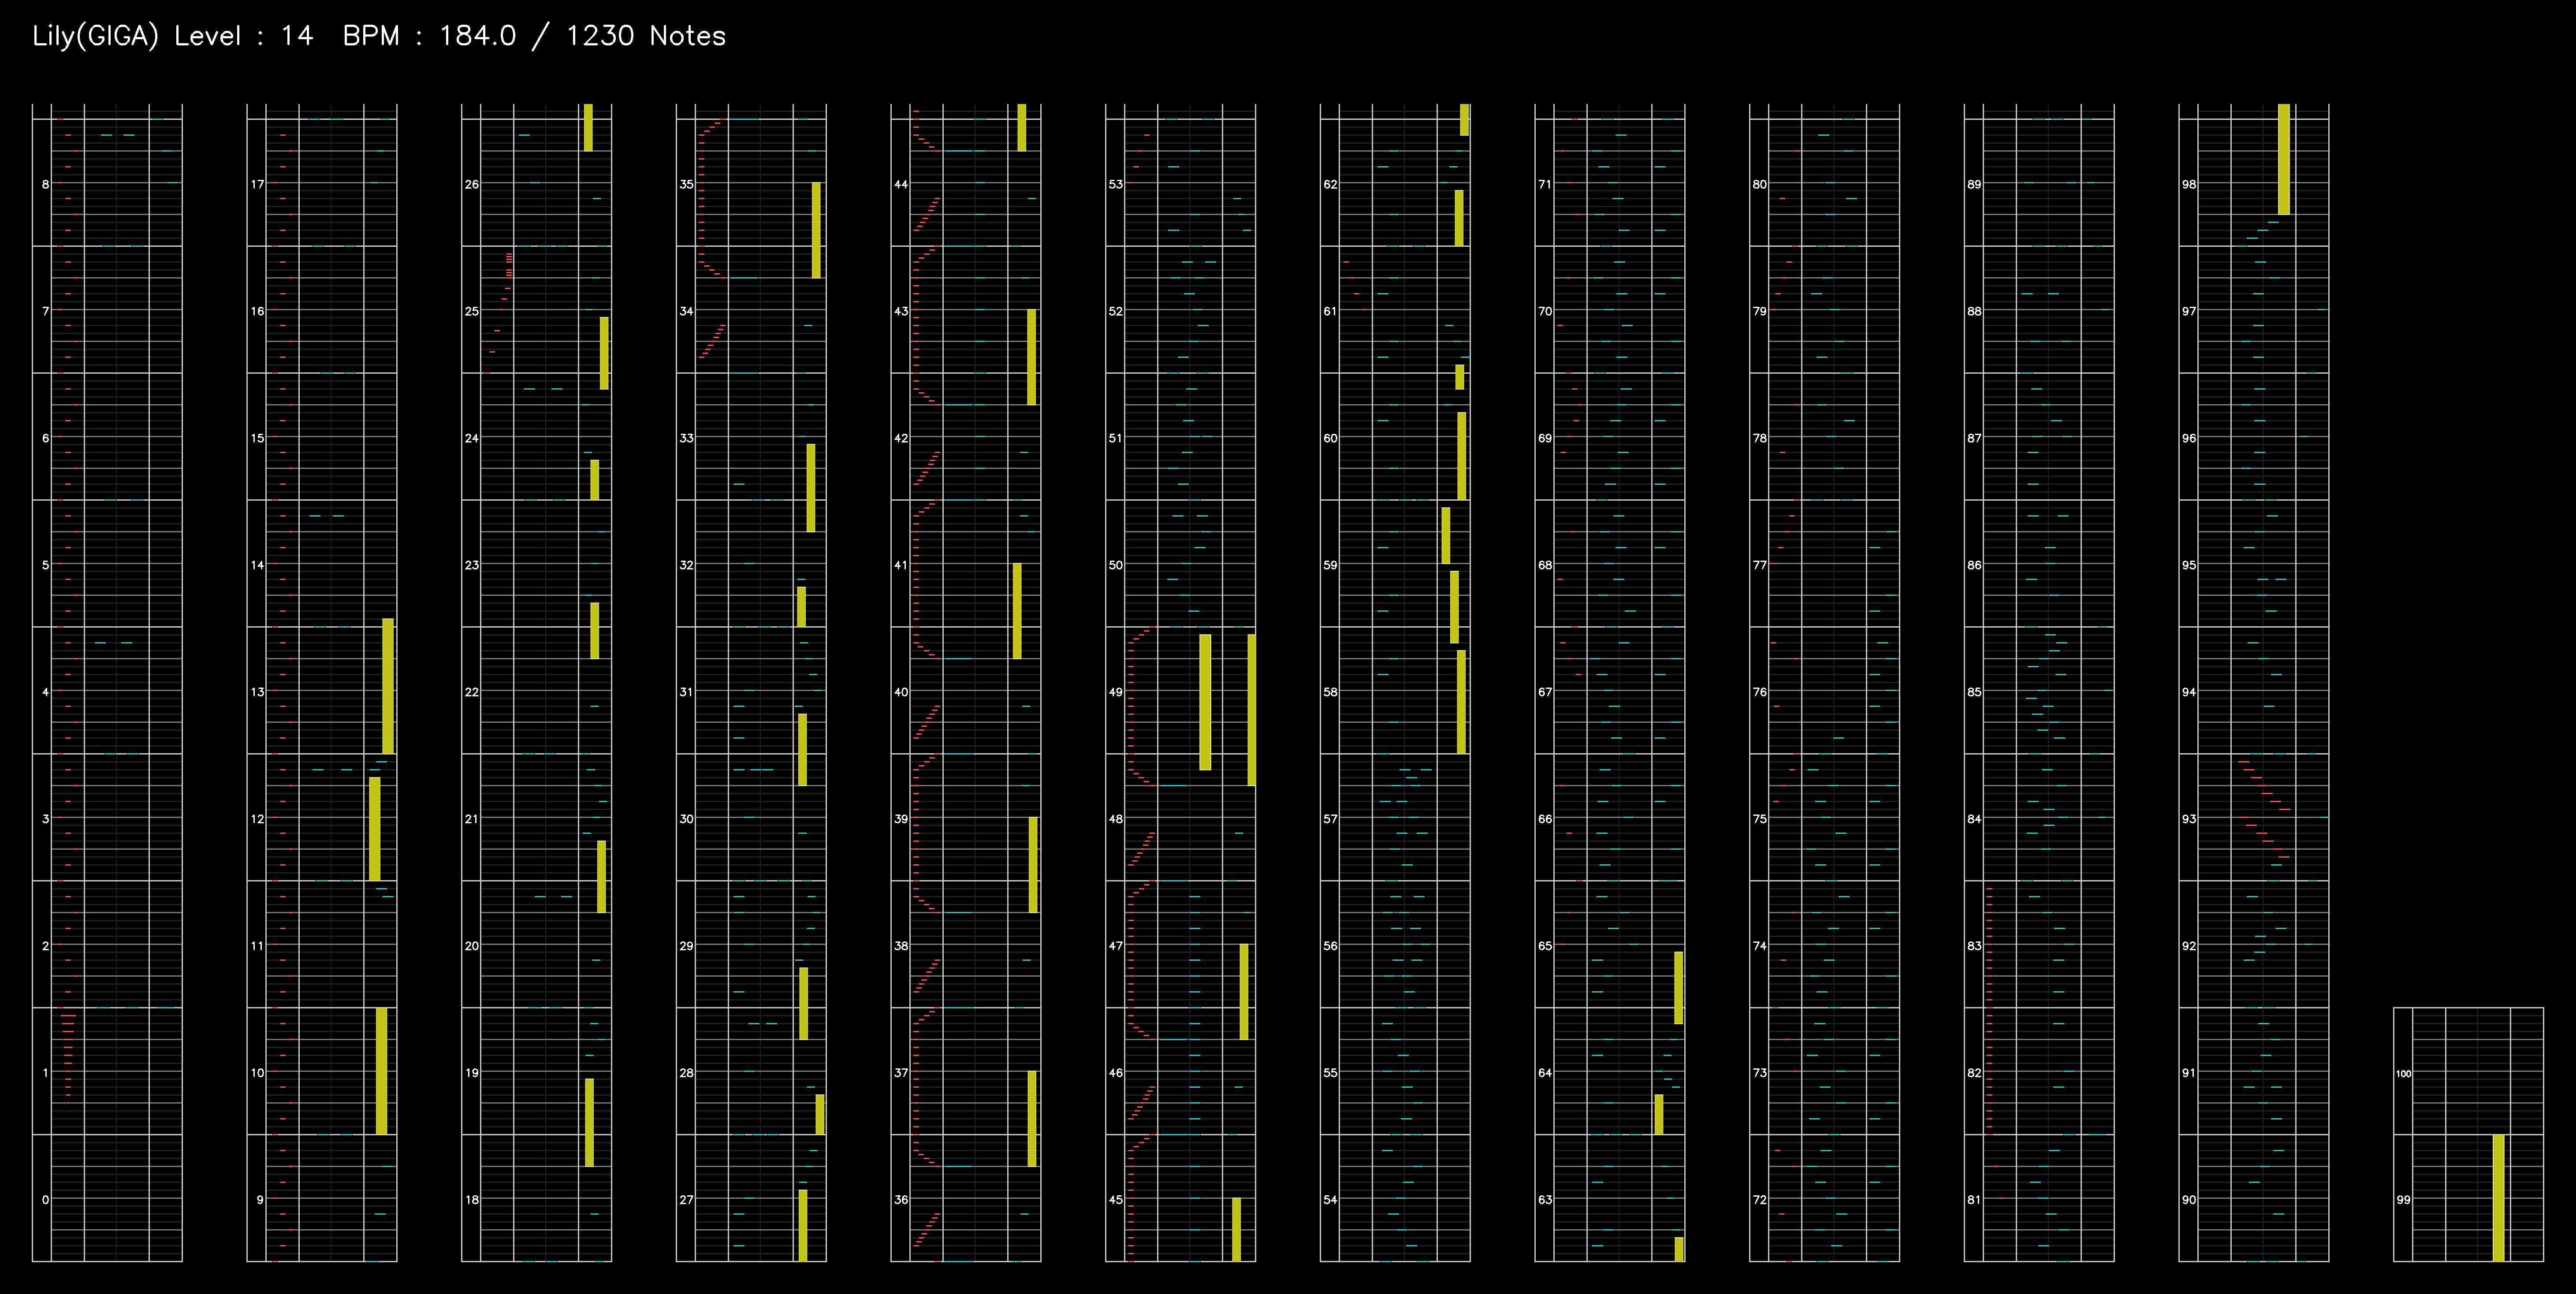Select measure number 36 label
2576x1294 pixels.
tap(901, 1199)
